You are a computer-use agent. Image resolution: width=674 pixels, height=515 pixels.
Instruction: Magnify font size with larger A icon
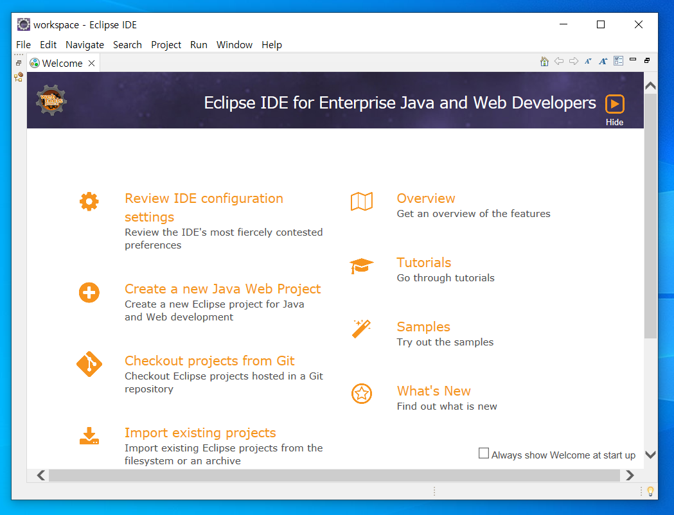click(603, 61)
